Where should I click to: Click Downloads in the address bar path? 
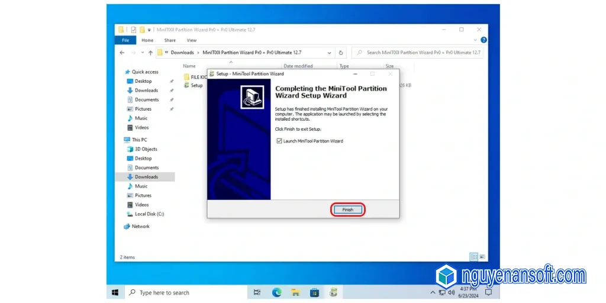click(x=182, y=53)
